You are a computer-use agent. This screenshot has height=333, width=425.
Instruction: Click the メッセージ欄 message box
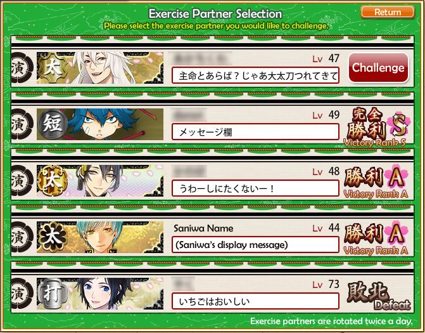255,132
